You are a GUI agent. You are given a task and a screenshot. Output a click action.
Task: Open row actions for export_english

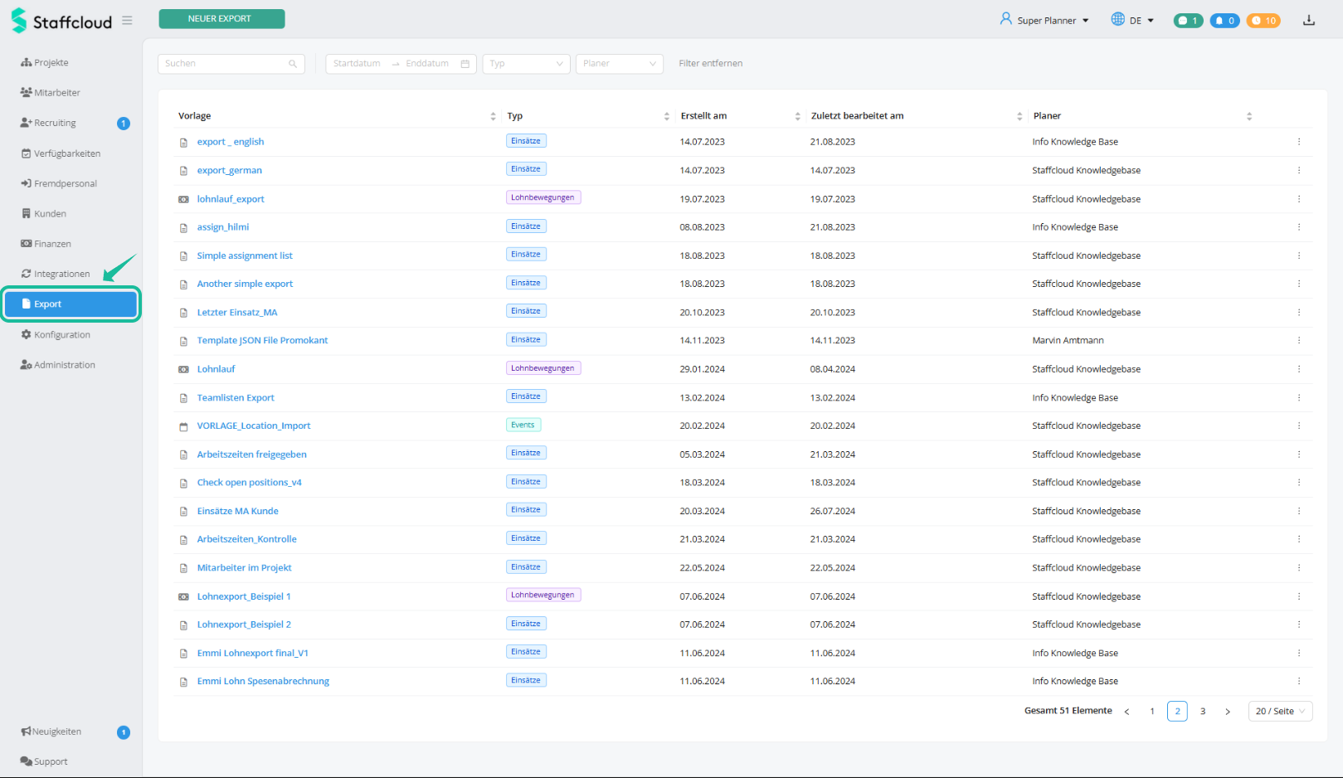click(x=1299, y=142)
